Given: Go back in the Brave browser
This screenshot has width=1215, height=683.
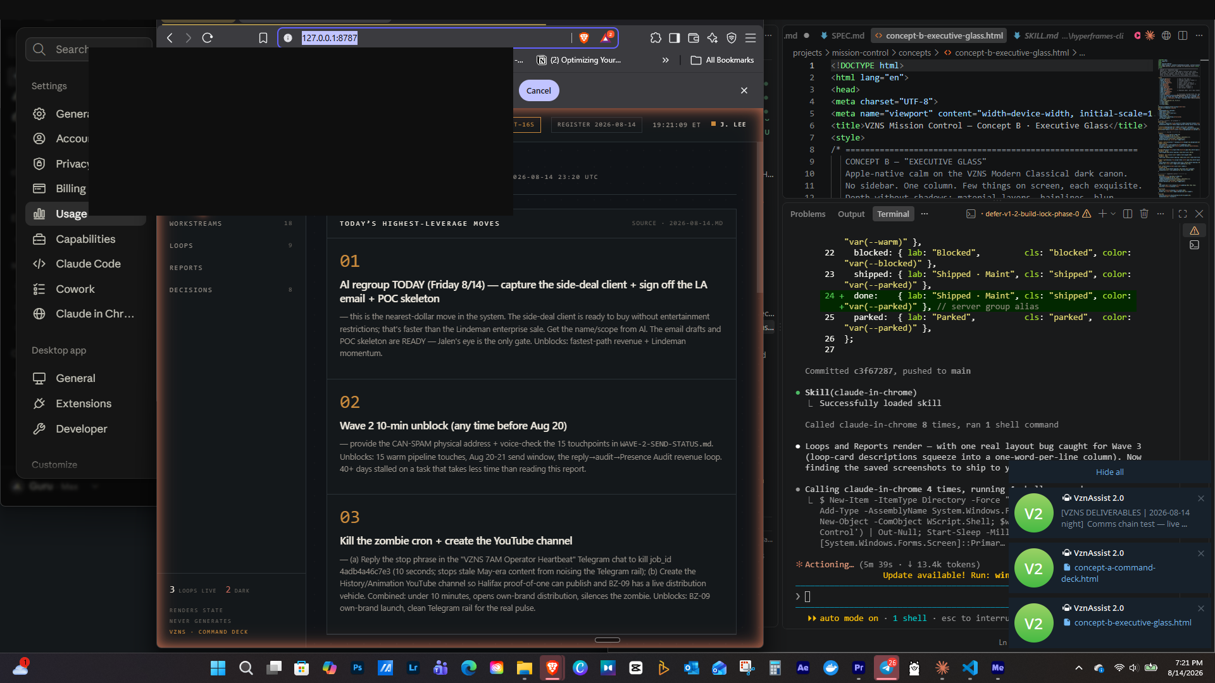Looking at the screenshot, I should pyautogui.click(x=170, y=38).
